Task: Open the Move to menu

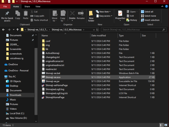Action: tap(55, 16)
